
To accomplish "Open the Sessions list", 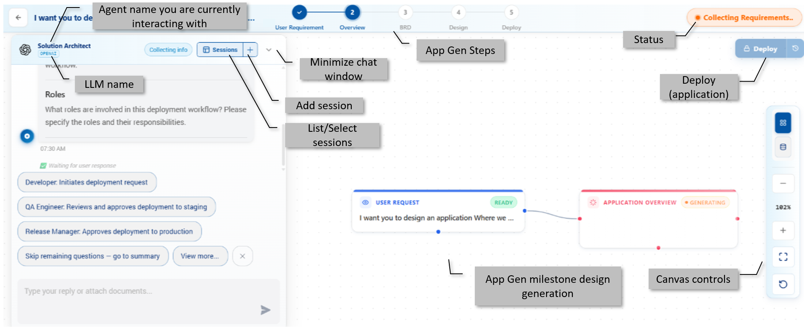I will point(220,50).
